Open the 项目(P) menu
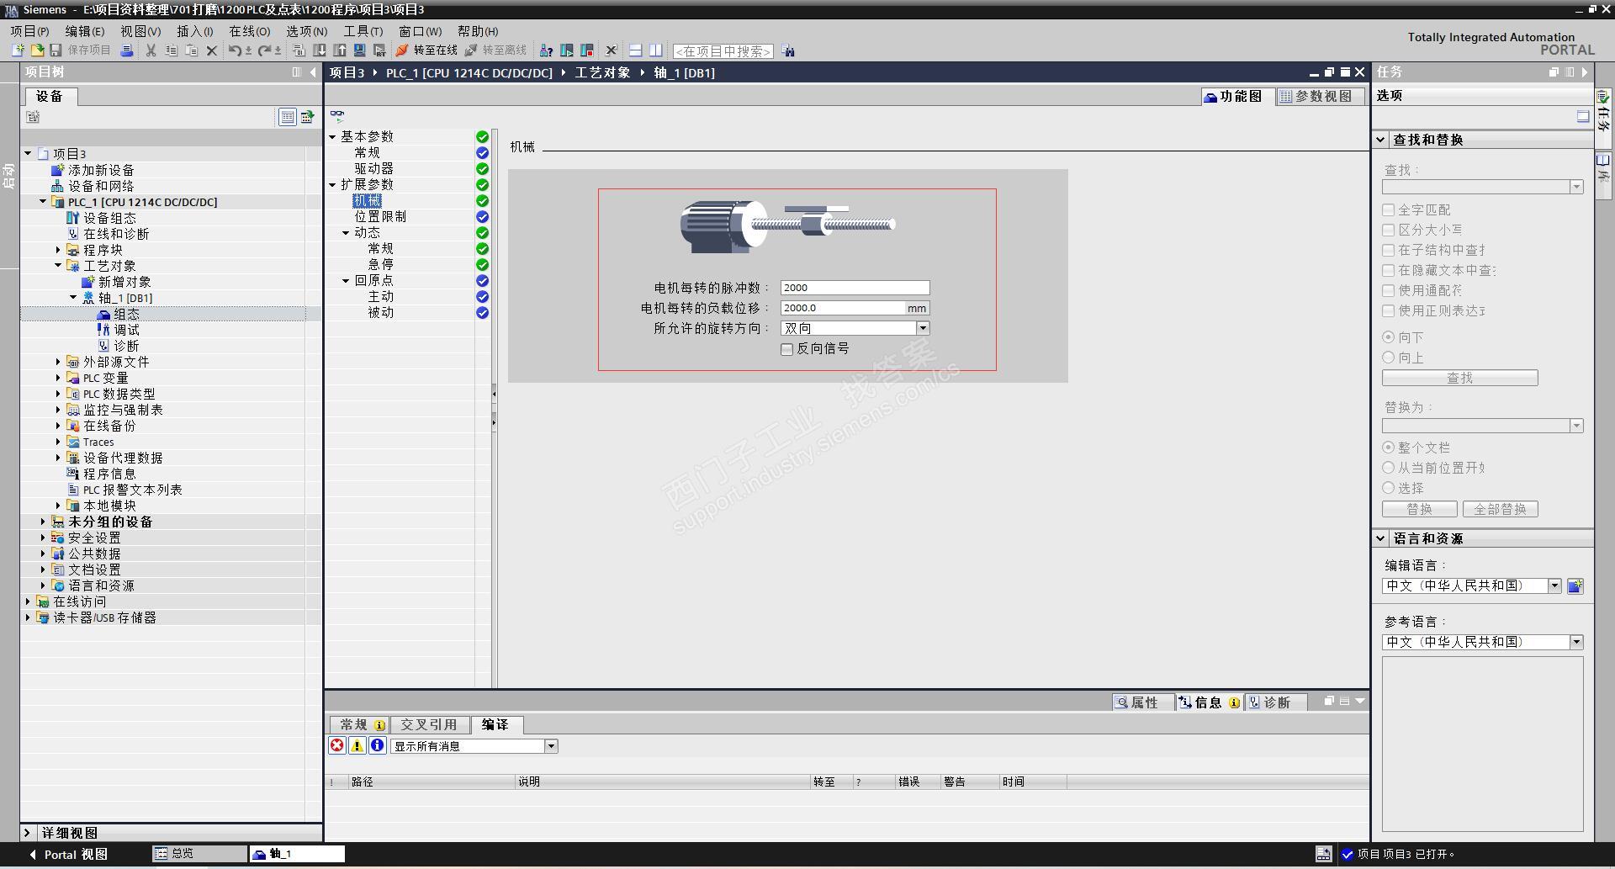 point(29,31)
